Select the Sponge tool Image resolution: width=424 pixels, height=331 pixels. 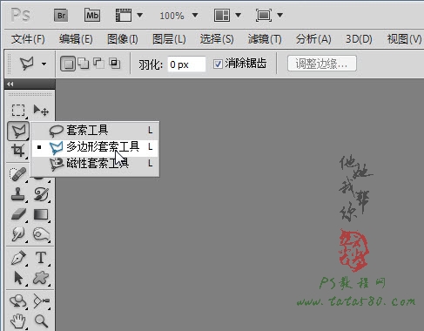coord(41,234)
